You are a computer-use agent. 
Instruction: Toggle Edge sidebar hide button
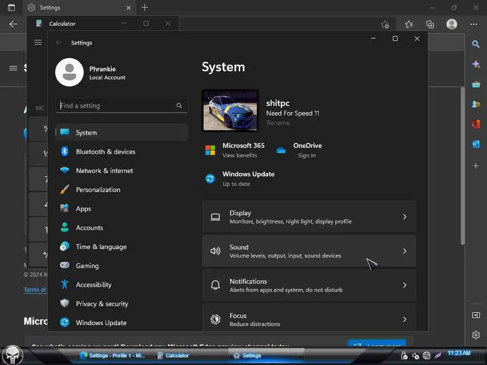click(476, 315)
